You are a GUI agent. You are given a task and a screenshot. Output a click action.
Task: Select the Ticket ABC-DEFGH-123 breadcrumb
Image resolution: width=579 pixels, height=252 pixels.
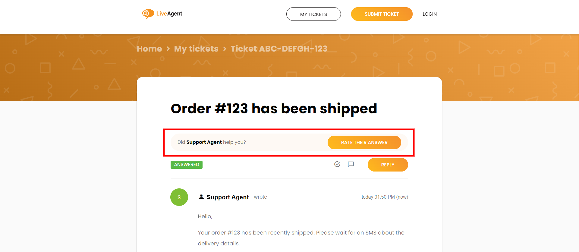pyautogui.click(x=279, y=49)
